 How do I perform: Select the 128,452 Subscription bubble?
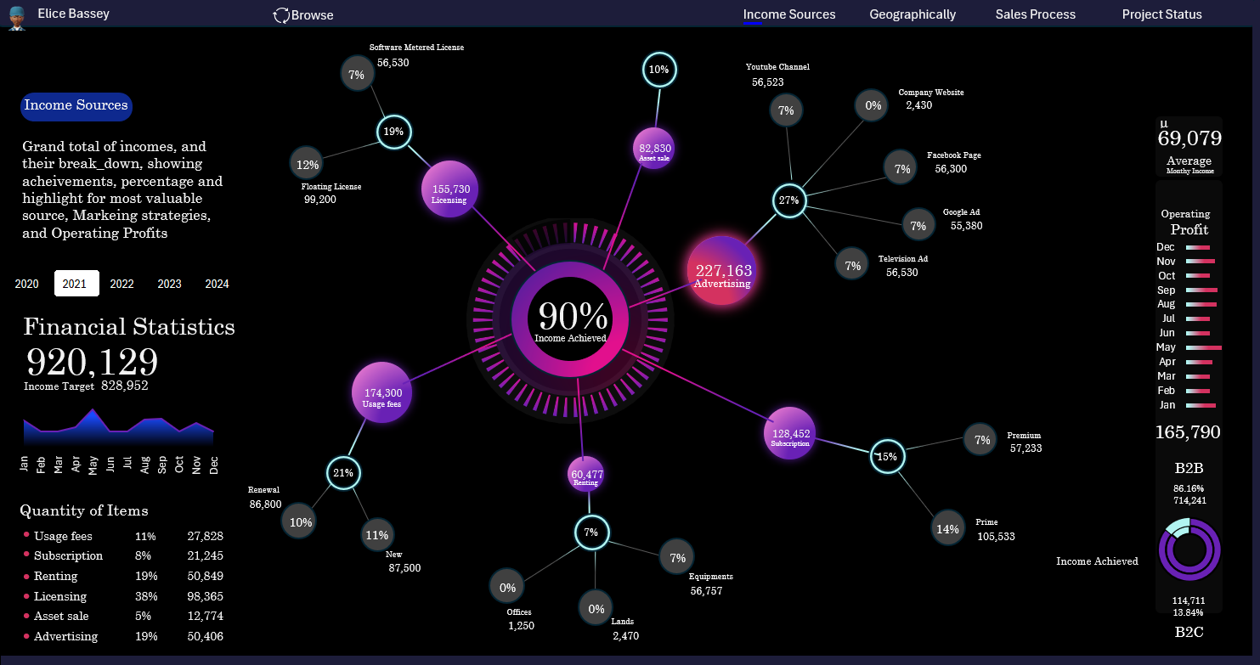790,434
